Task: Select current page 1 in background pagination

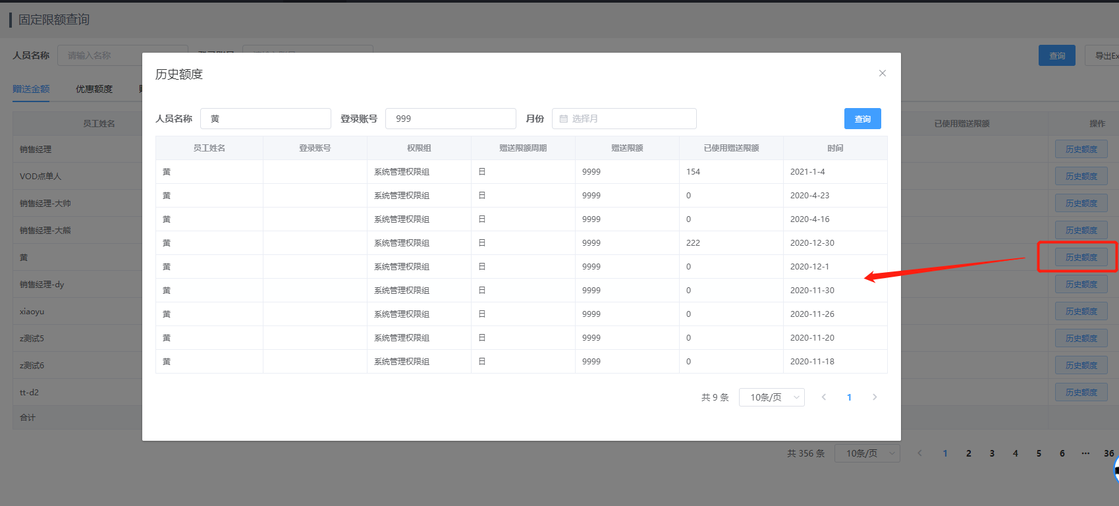Action: click(x=945, y=453)
